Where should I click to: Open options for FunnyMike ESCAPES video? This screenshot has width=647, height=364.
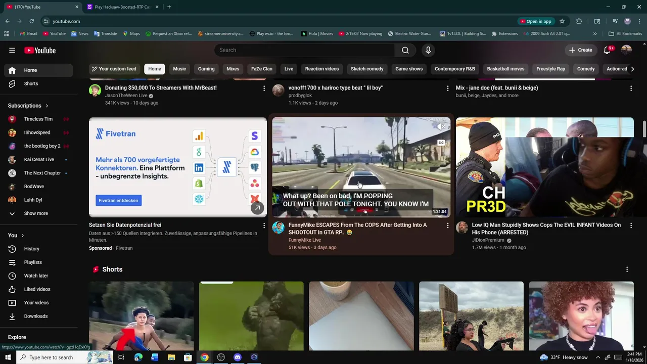[447, 225]
